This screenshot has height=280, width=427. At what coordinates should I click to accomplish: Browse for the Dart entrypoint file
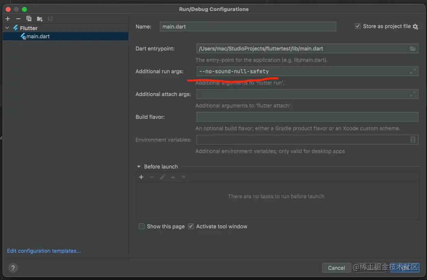pyautogui.click(x=413, y=49)
